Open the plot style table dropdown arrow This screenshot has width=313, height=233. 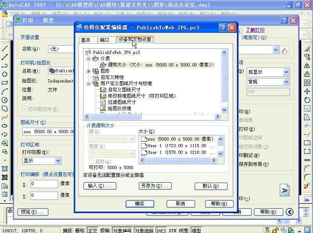coord(276,50)
